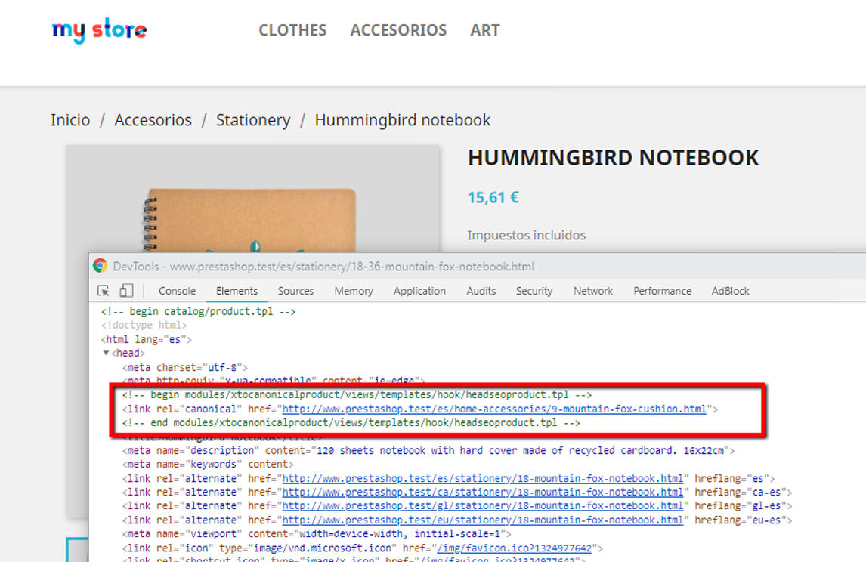Open the ART menu
Viewport: 866px width, 562px height.
[484, 30]
